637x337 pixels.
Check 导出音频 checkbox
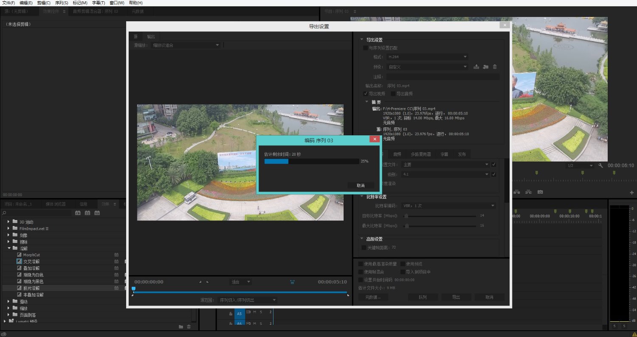pos(393,94)
